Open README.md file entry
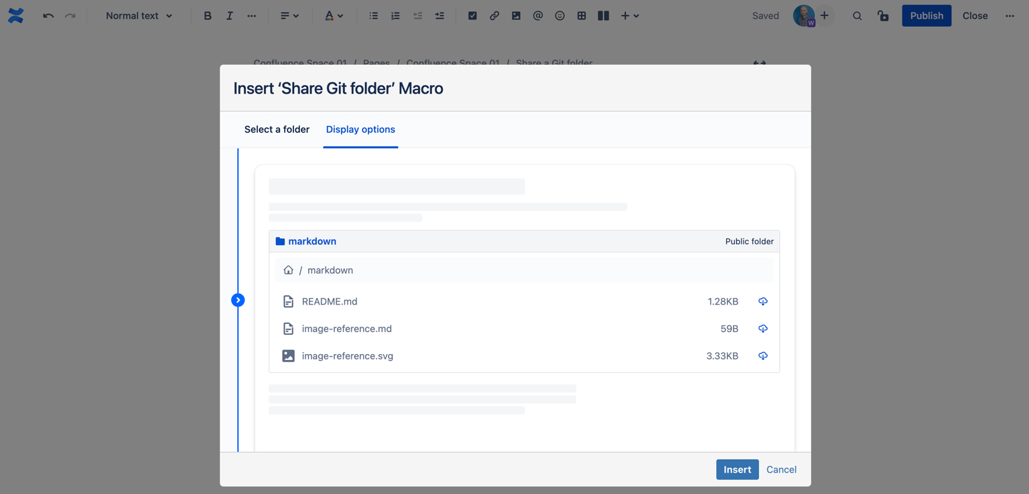The width and height of the screenshot is (1029, 494). click(x=329, y=301)
